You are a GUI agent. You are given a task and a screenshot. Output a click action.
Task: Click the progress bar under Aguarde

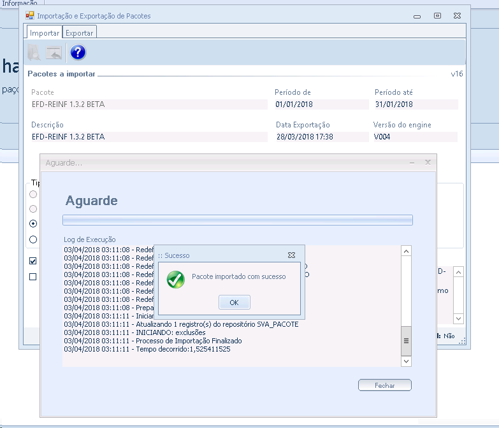pyautogui.click(x=237, y=220)
